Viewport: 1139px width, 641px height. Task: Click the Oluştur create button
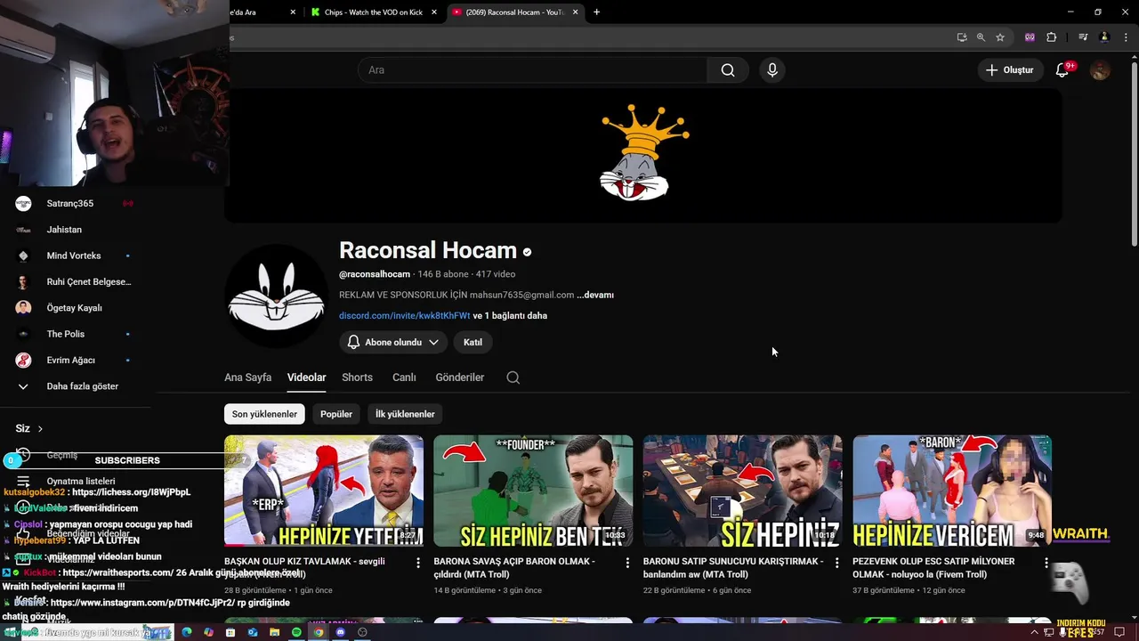pyautogui.click(x=1010, y=70)
